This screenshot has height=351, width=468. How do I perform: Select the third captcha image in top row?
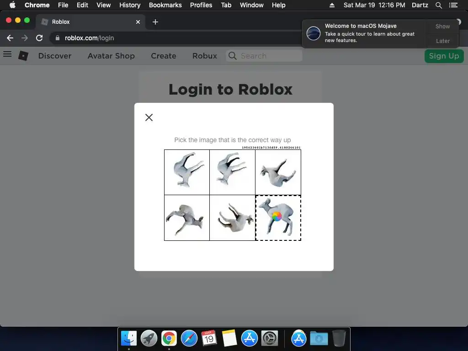pos(278,172)
